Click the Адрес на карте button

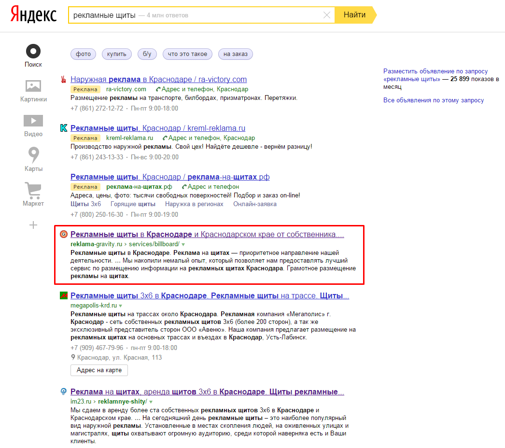tap(99, 370)
